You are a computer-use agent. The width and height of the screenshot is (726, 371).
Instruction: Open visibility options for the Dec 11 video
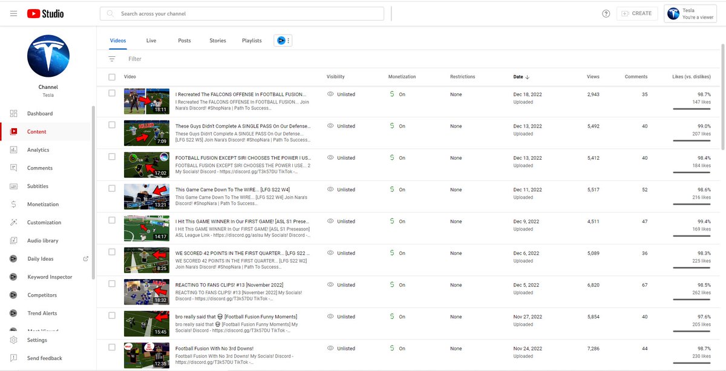coord(341,189)
